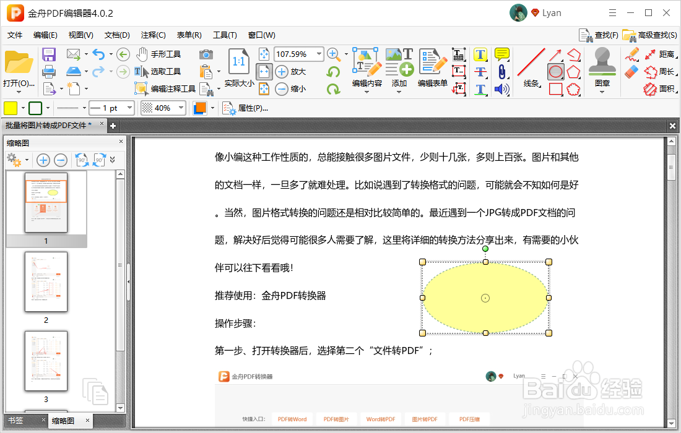The image size is (681, 433).
Task: Switch to the Bookmarks (书签) tab
Action: (x=16, y=421)
